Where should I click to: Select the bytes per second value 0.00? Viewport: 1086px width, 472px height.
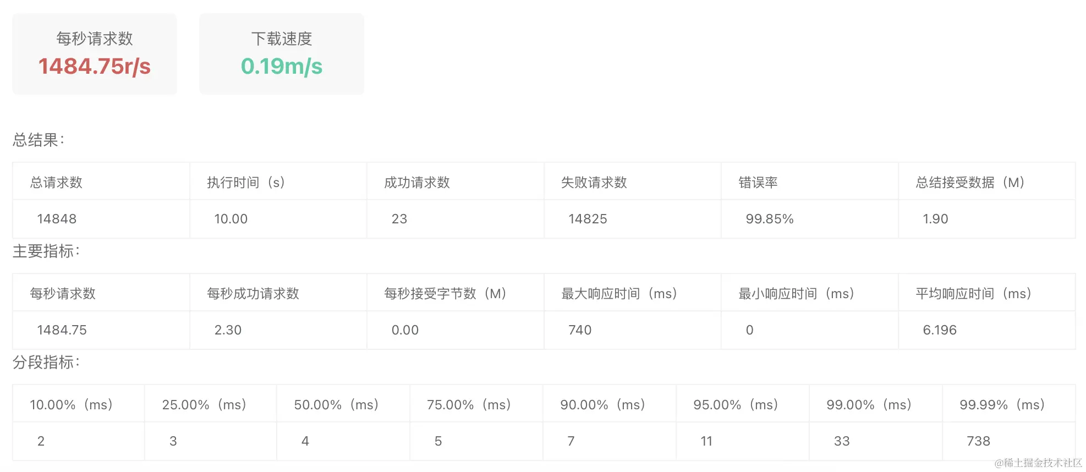click(x=405, y=330)
